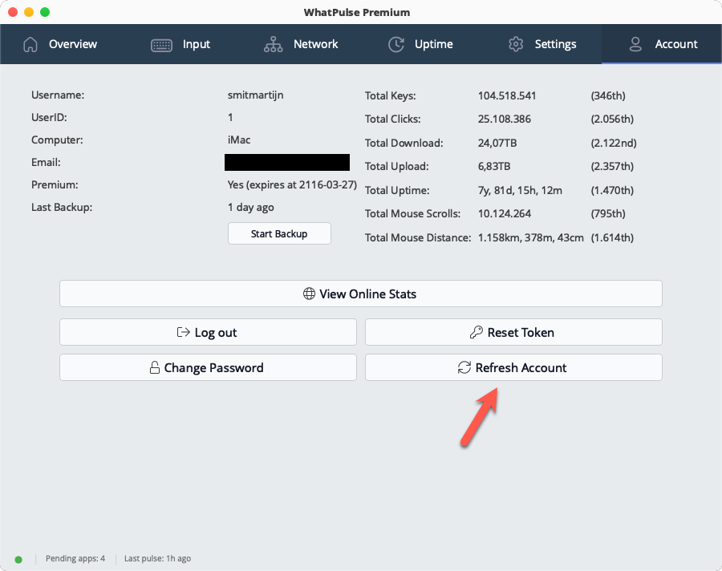Click the premium expiry date text
The height and width of the screenshot is (571, 722).
292,184
